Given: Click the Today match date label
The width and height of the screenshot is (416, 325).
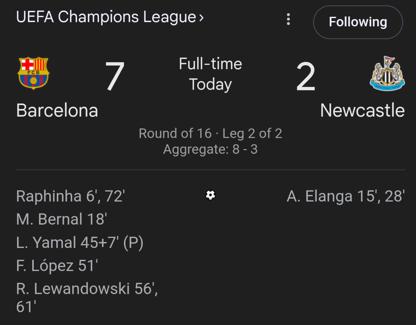Looking at the screenshot, I should 210,85.
